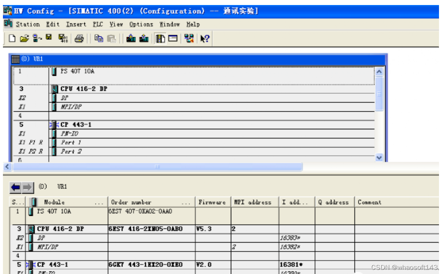The height and width of the screenshot is (274, 444).
Task: Open the Insert menu
Action: point(76,24)
